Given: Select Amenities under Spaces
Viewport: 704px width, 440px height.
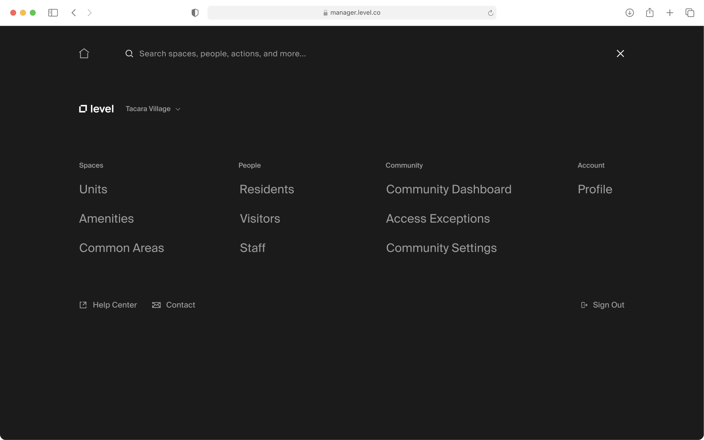Looking at the screenshot, I should 106,218.
